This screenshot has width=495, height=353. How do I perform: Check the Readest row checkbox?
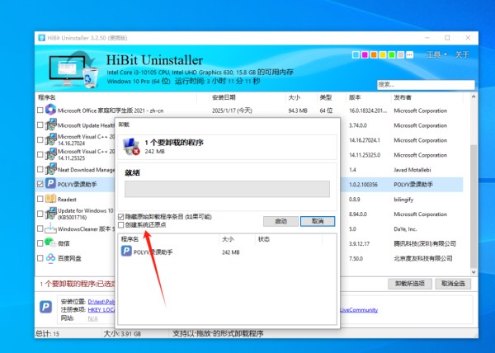pos(40,199)
